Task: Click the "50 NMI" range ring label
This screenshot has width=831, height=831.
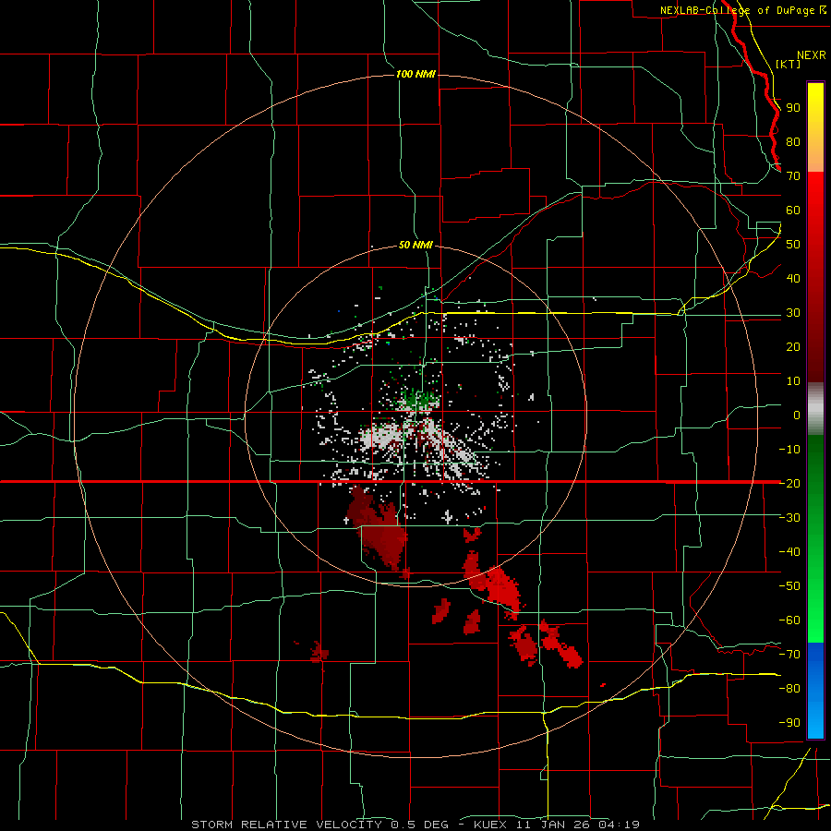Action: pyautogui.click(x=415, y=245)
